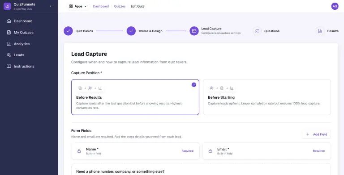This screenshot has height=175, width=344.
Task: Click the selected checkmark on Before Results
Action: click(x=193, y=85)
